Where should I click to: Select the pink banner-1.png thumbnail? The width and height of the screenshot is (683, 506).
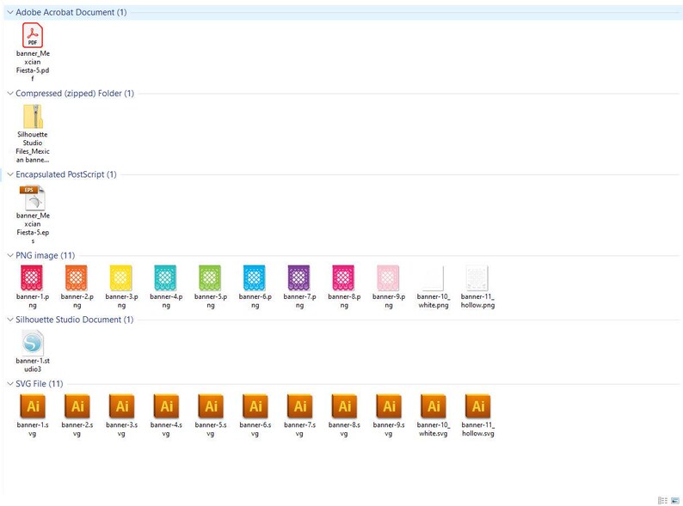tap(32, 277)
